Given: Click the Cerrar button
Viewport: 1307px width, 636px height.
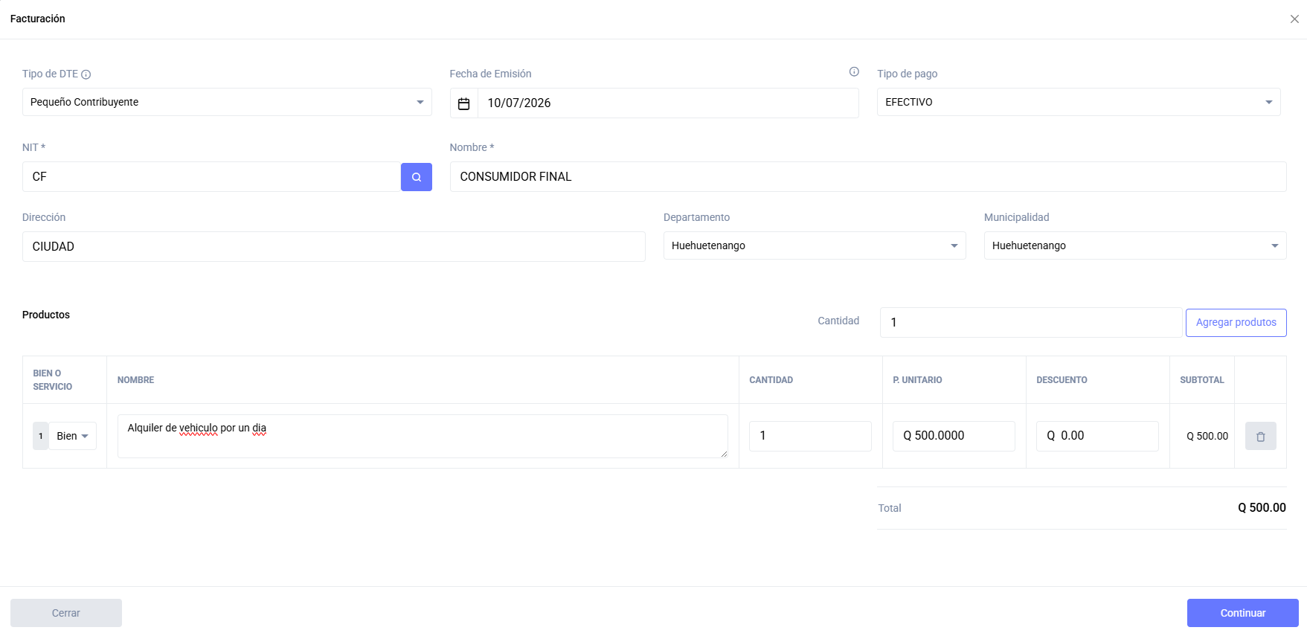Looking at the screenshot, I should (66, 613).
